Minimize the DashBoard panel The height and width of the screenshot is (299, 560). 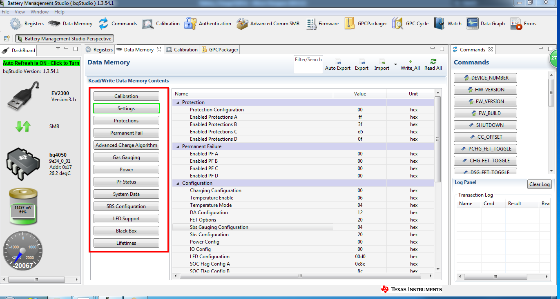pyautogui.click(x=67, y=49)
